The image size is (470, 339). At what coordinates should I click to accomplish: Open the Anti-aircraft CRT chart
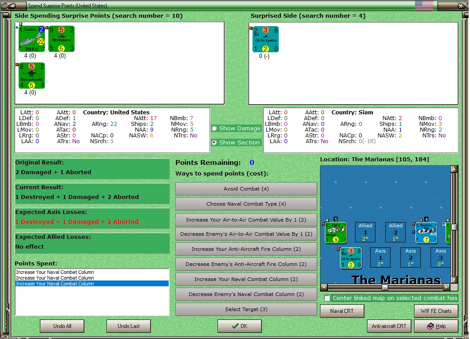[389, 326]
